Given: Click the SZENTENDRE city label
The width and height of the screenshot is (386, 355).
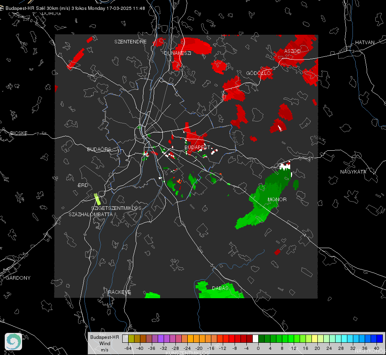Looking at the screenshot, I should [x=131, y=42].
